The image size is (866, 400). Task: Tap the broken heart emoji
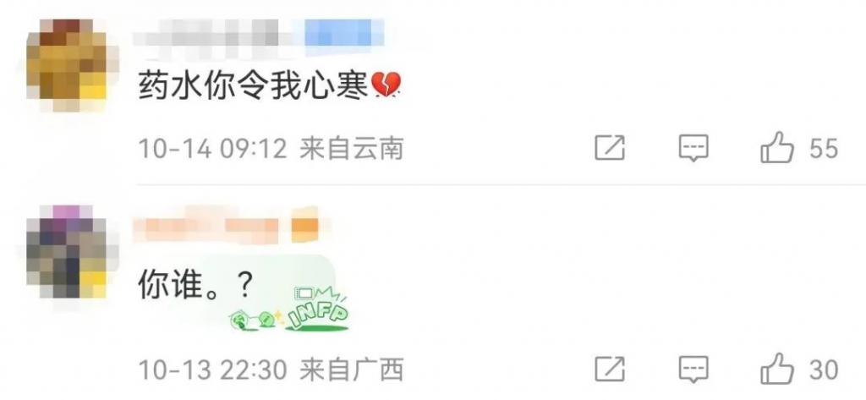386,87
